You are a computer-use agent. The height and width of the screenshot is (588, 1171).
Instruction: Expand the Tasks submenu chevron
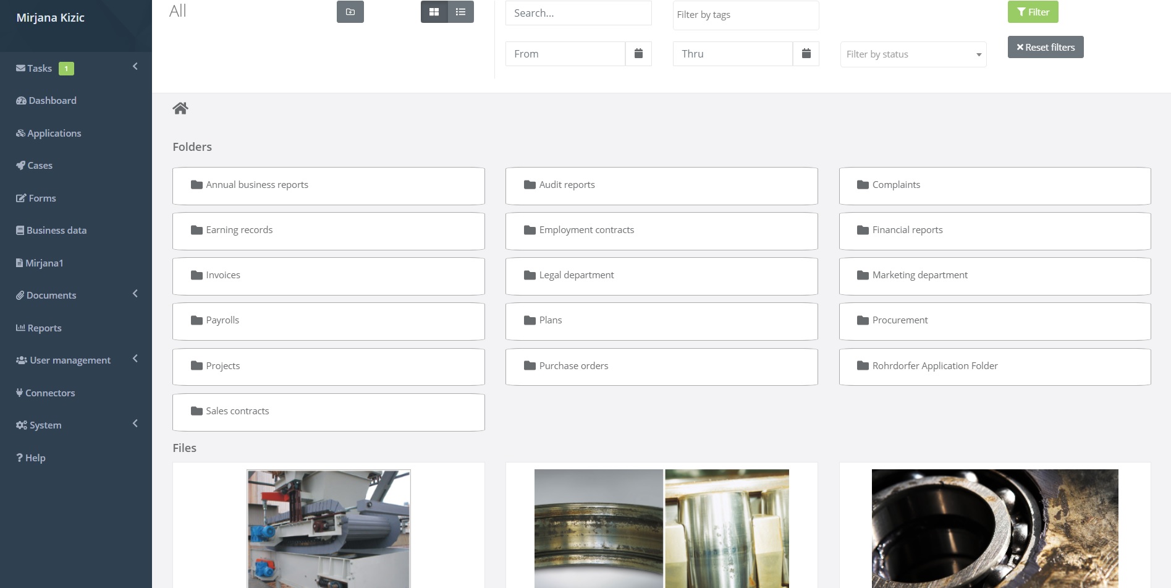(135, 66)
